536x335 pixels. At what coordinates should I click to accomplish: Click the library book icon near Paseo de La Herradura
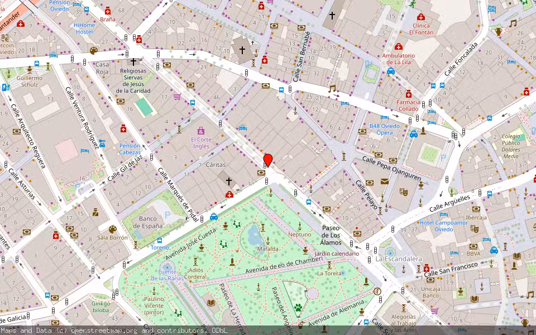[211, 303]
